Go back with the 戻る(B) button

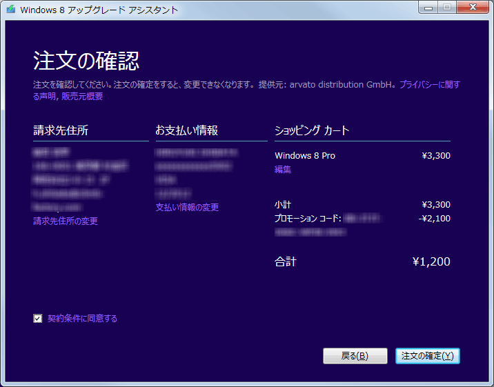coord(355,356)
